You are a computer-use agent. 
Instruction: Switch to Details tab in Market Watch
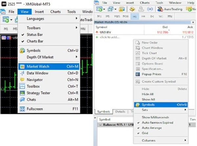[x=120, y=112]
